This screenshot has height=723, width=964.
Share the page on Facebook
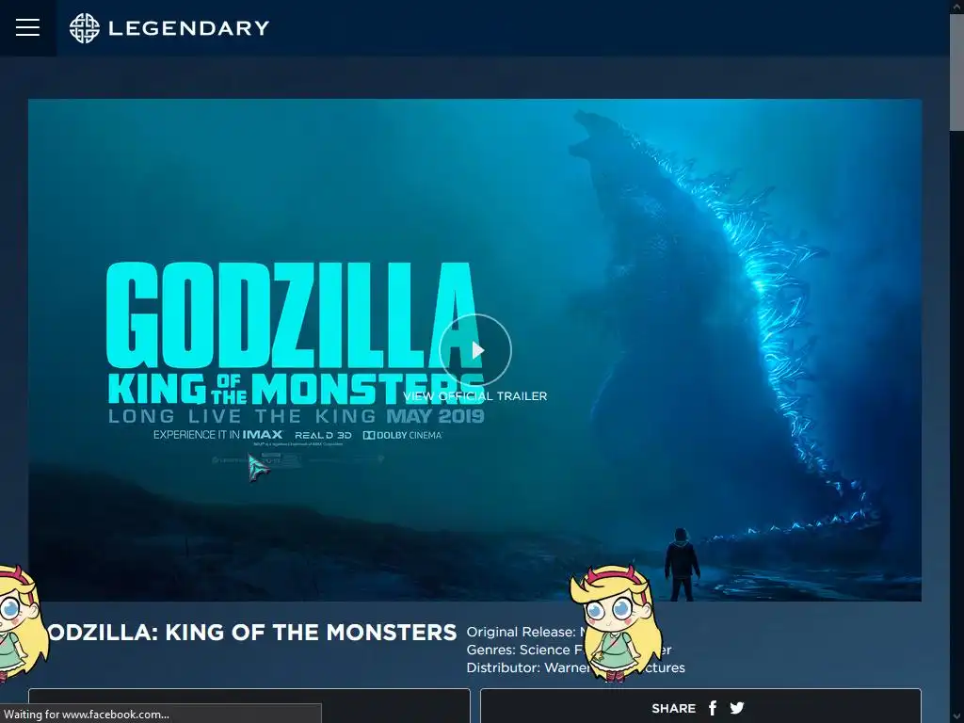(x=713, y=708)
